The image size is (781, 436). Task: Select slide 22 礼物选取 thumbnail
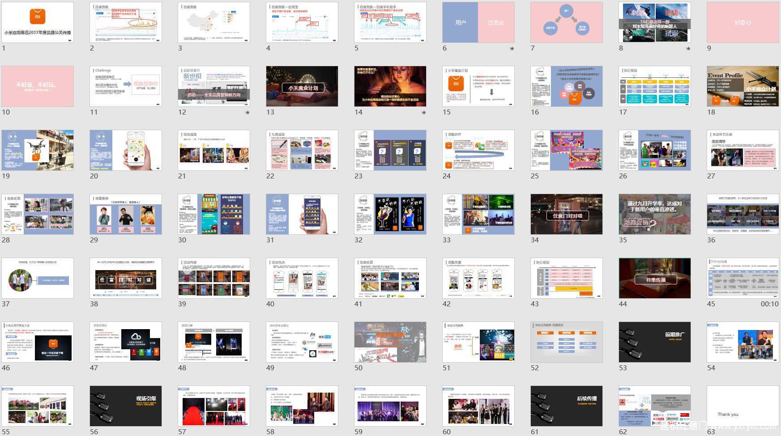(x=302, y=150)
